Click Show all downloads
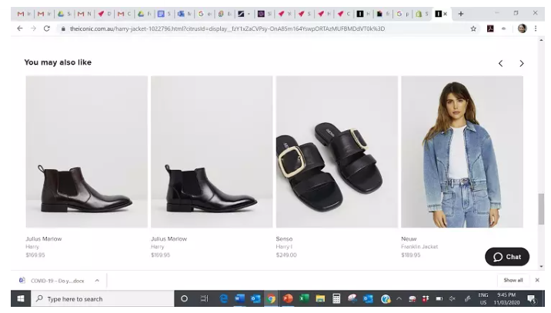The height and width of the screenshot is (313, 551). click(513, 280)
